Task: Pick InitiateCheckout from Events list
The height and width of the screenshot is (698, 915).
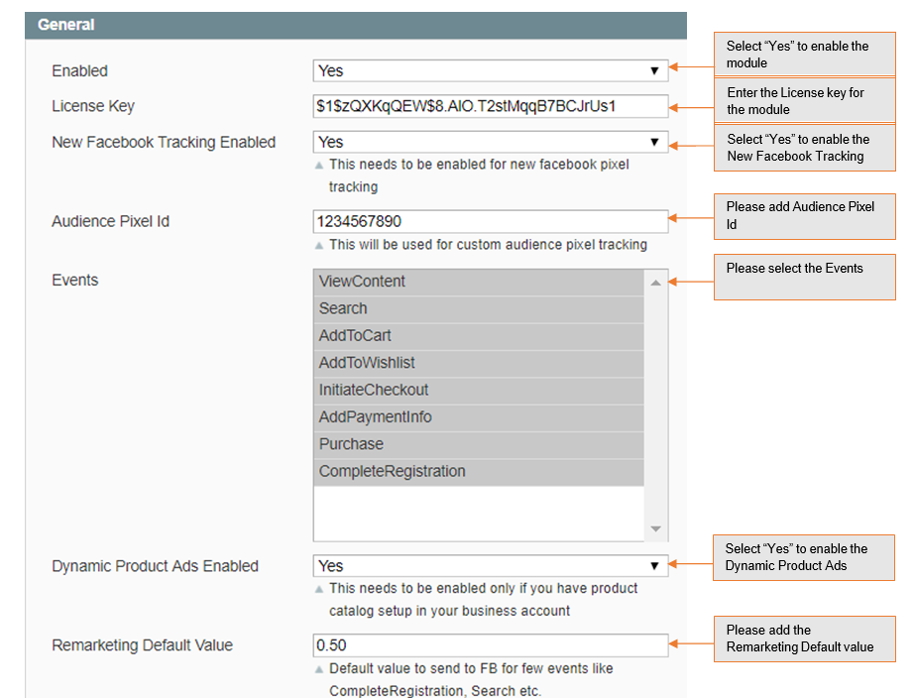Action: 479,390
